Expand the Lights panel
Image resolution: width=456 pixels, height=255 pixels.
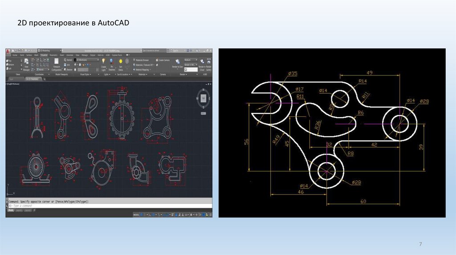click(107, 74)
